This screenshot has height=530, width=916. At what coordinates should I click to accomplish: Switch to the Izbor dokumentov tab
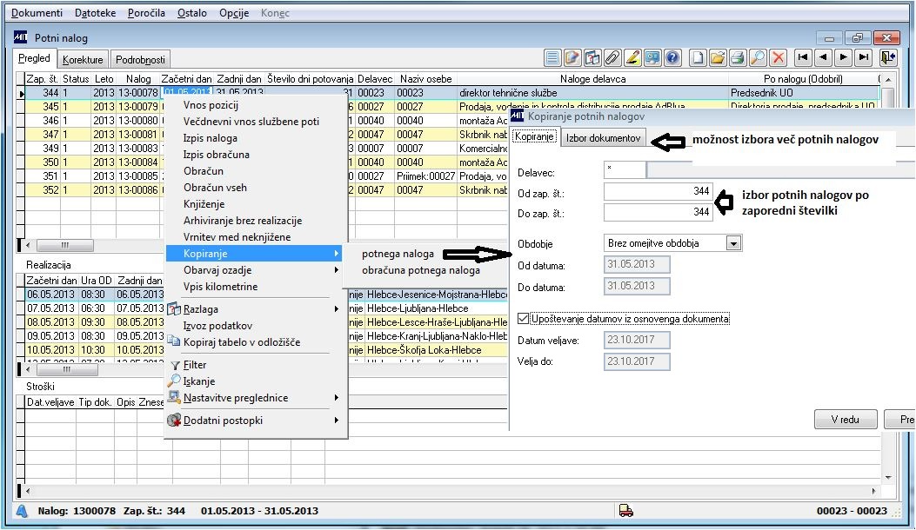click(x=603, y=138)
